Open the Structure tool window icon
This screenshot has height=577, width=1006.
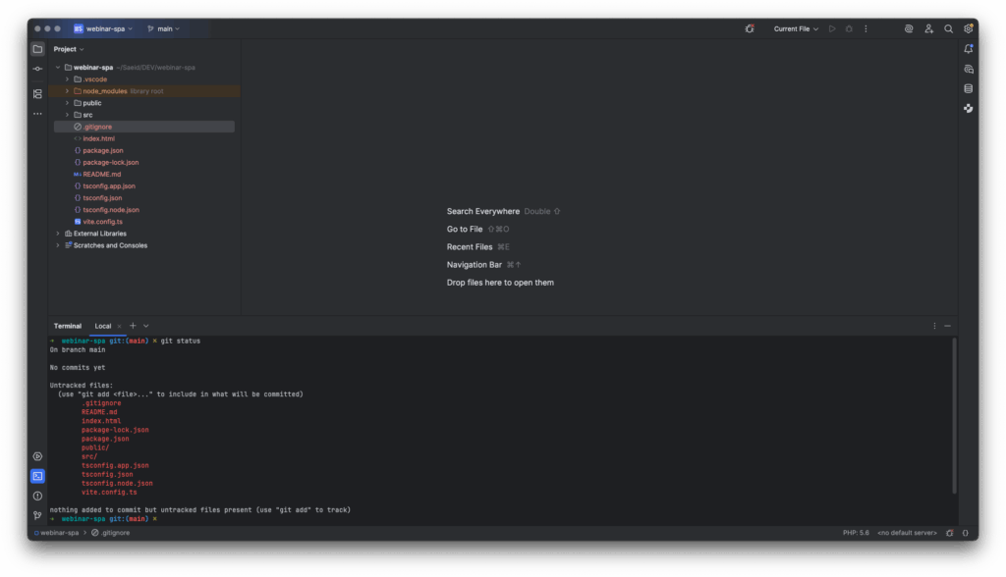point(37,94)
